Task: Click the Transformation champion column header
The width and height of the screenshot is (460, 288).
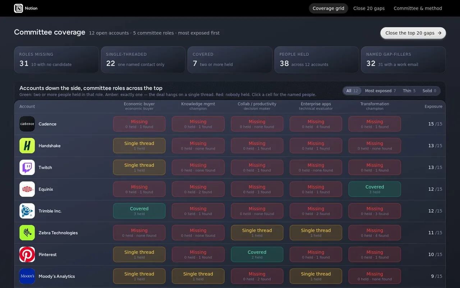Action: 375,106
